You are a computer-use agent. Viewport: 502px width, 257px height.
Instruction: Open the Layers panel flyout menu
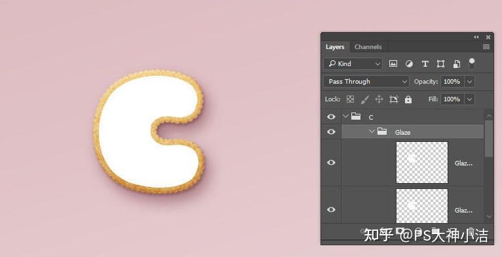coord(486,47)
